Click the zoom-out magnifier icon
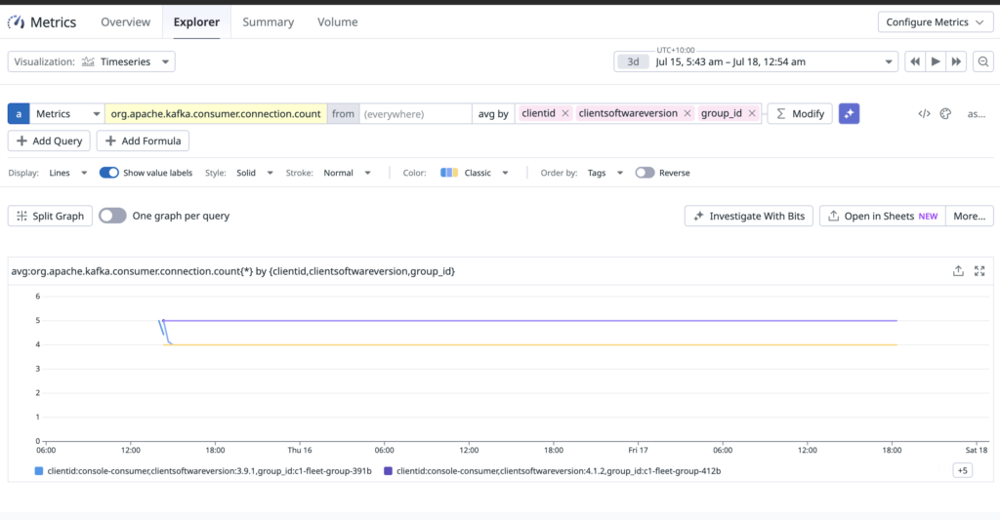The image size is (1000, 520). click(x=983, y=61)
